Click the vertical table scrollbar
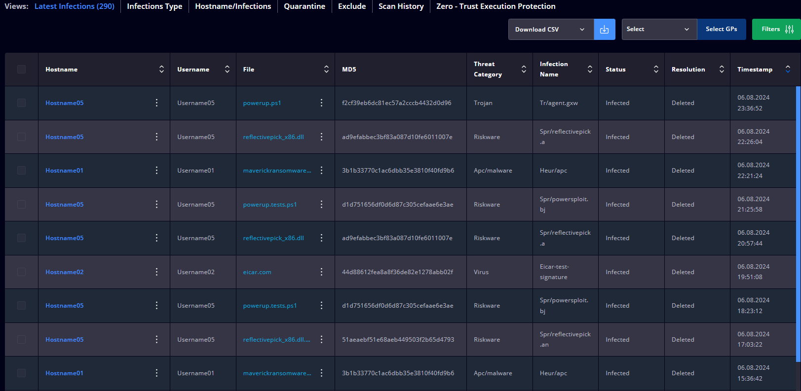 click(x=798, y=224)
